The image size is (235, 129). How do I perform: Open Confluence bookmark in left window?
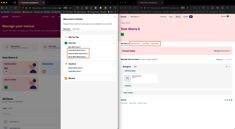click(x=16, y=12)
